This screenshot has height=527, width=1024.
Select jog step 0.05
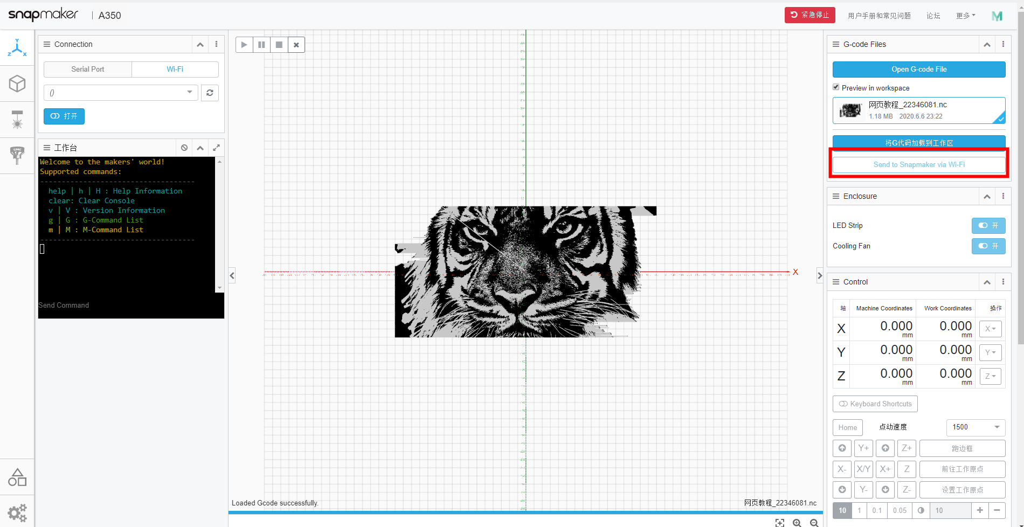coord(900,510)
